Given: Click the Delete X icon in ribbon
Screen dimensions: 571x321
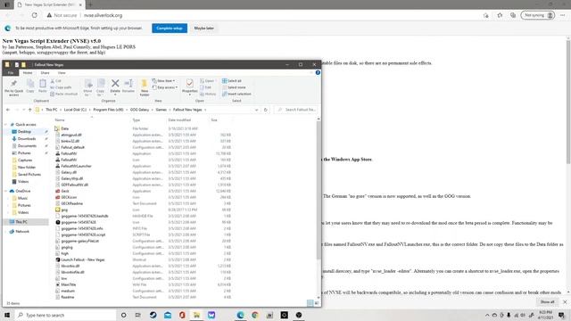Looking at the screenshot, I should click(x=115, y=84).
